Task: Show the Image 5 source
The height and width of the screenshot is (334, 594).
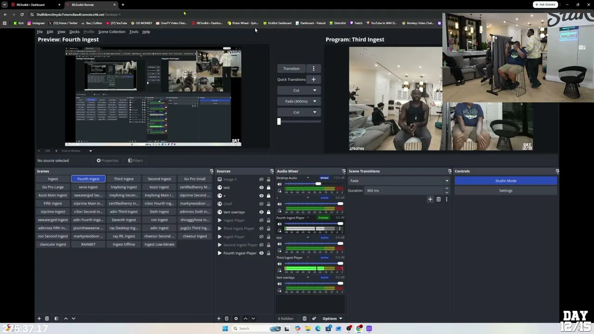Action: pos(261,180)
